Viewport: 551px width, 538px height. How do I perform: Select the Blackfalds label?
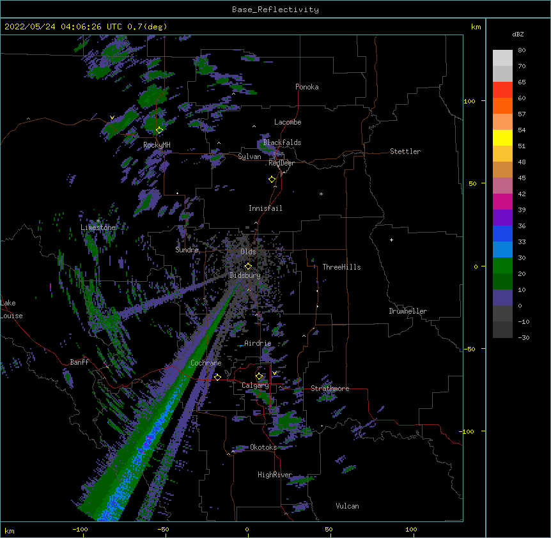tap(282, 142)
